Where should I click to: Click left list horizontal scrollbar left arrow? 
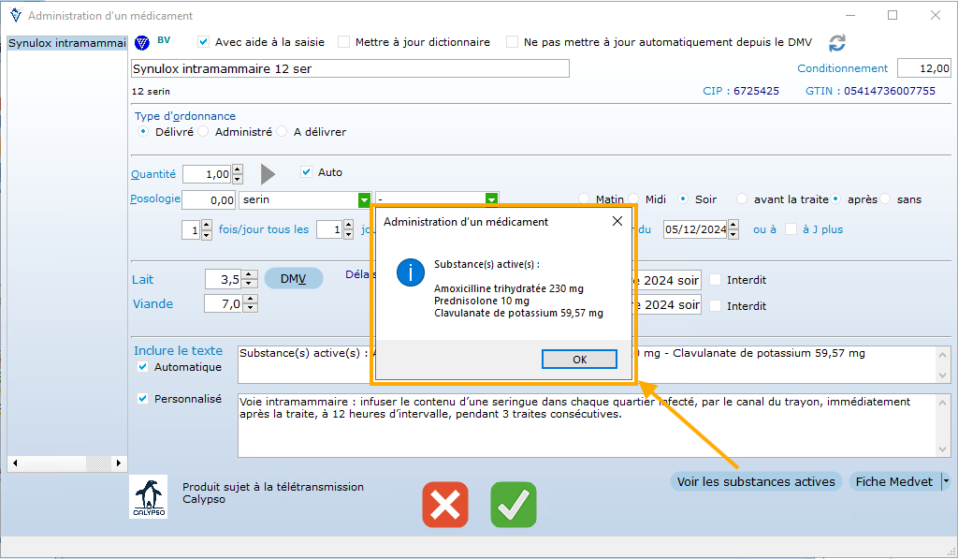[x=15, y=463]
